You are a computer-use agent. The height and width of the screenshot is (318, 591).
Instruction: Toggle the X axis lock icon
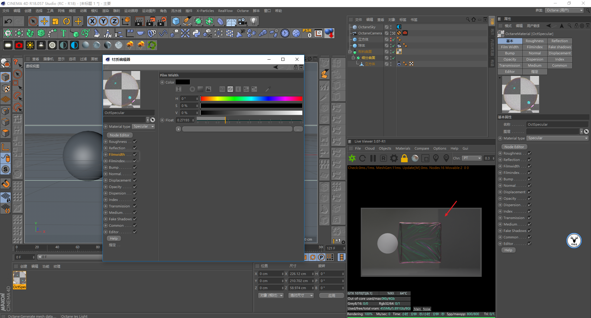tap(92, 21)
